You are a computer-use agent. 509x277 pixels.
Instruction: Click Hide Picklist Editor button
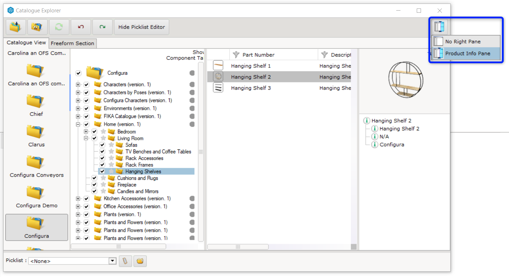click(141, 27)
